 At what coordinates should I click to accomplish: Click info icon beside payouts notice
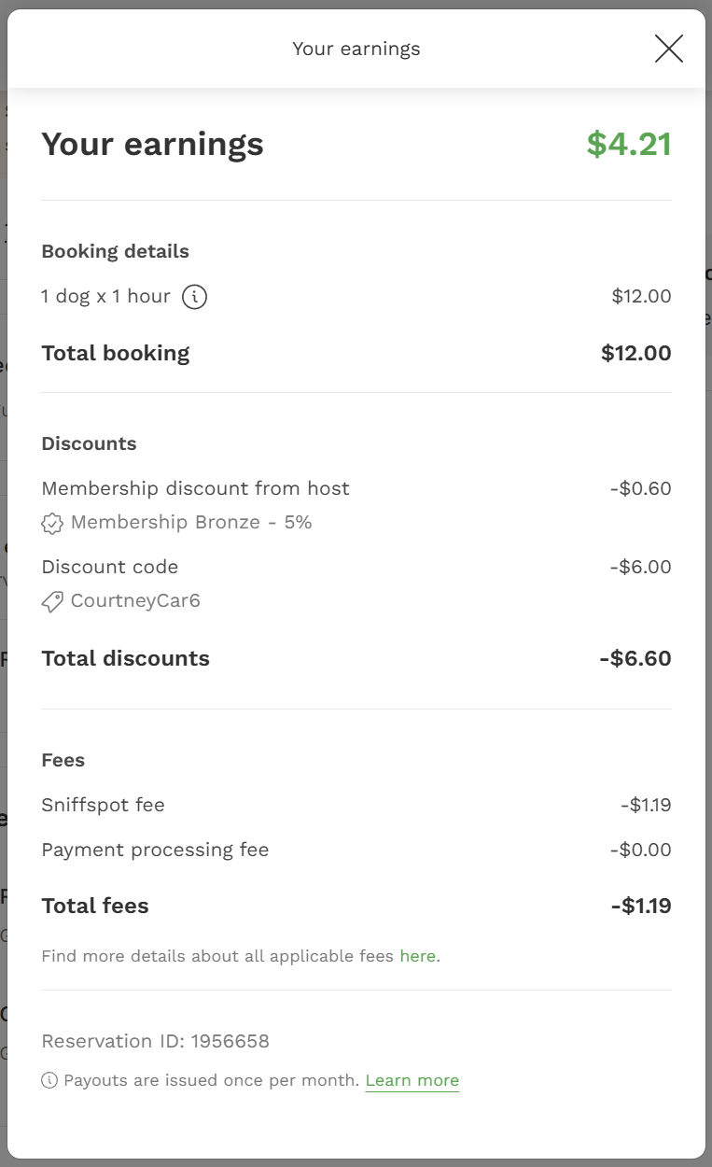pos(49,1081)
